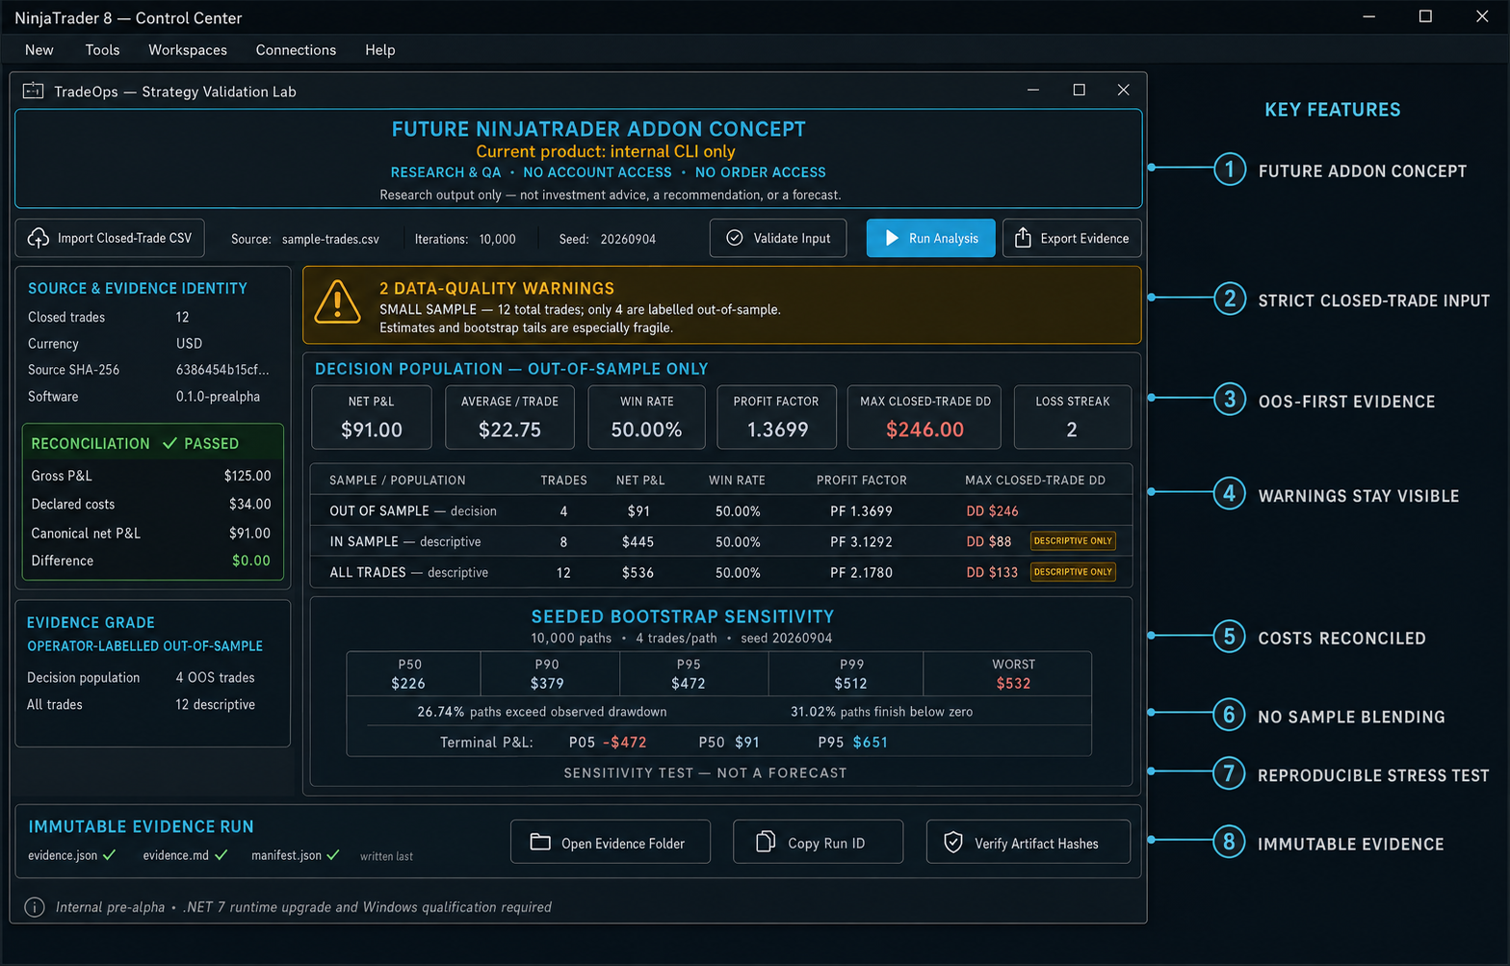Click the warning triangle icon in data-quality banner
Screen dimensions: 1510x966
337,302
